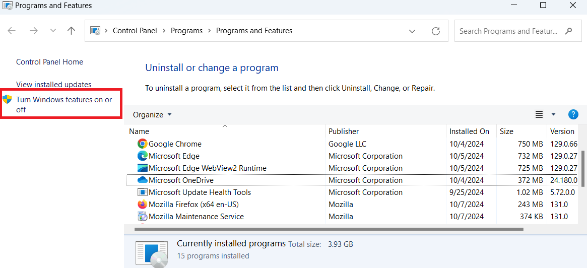
Task: Click the 5.72.0.0 version cell
Action: click(562, 192)
